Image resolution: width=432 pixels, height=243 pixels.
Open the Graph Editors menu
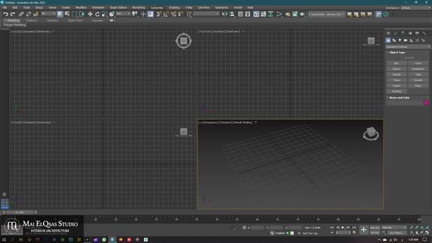pos(119,7)
